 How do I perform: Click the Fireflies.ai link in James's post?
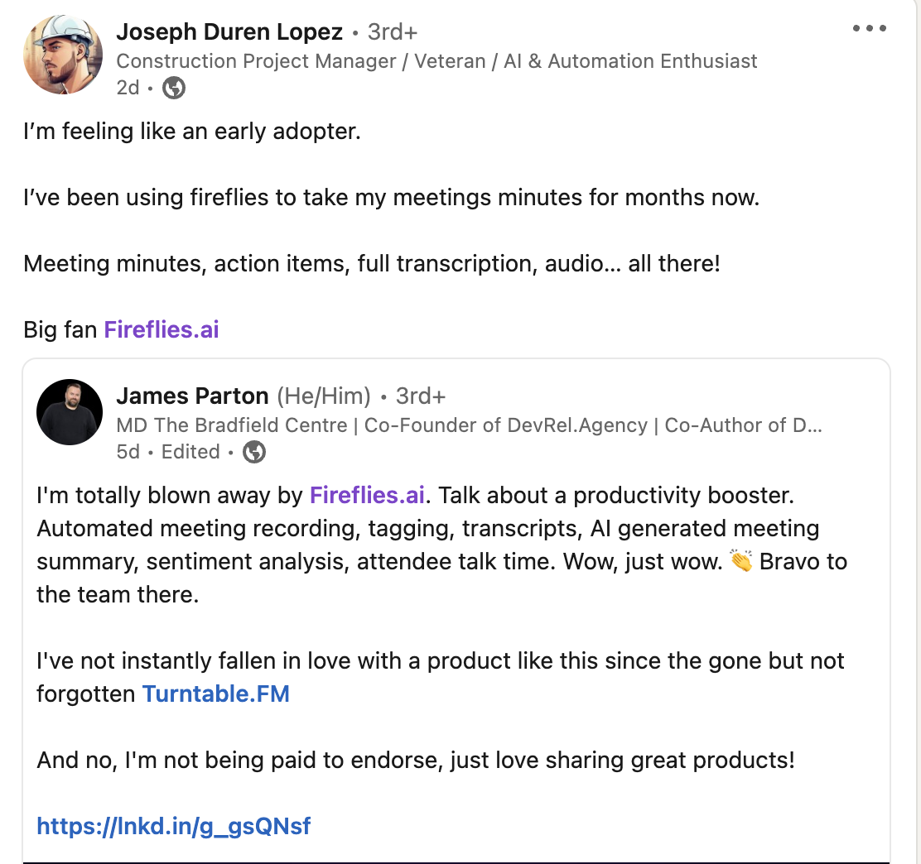pyautogui.click(x=367, y=495)
